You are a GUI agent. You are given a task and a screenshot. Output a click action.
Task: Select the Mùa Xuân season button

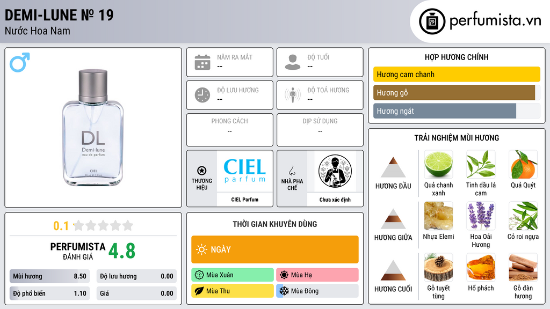[233, 275]
